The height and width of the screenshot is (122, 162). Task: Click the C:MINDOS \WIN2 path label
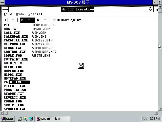coord(67,20)
